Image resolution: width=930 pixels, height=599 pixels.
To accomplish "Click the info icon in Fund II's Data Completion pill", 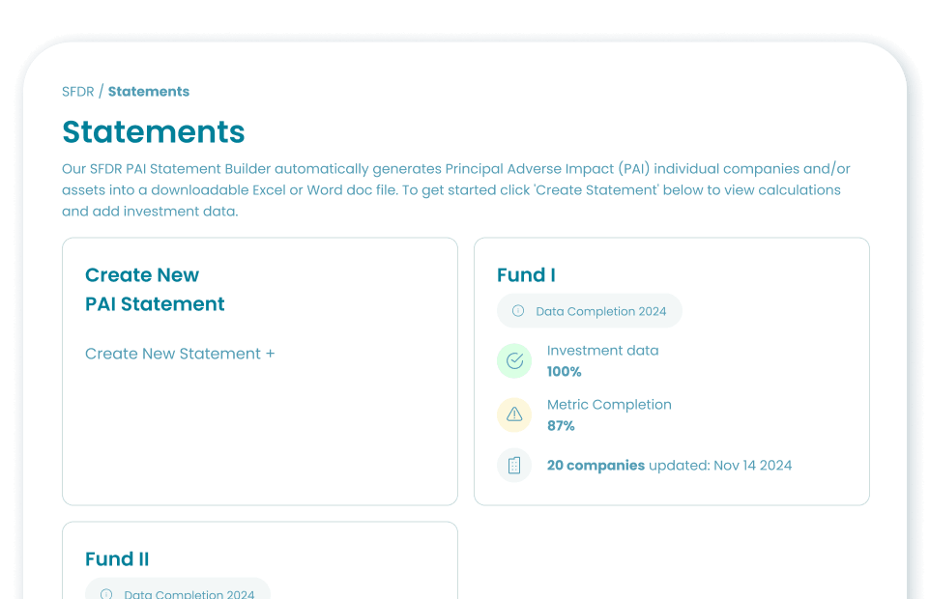I will tap(106, 593).
